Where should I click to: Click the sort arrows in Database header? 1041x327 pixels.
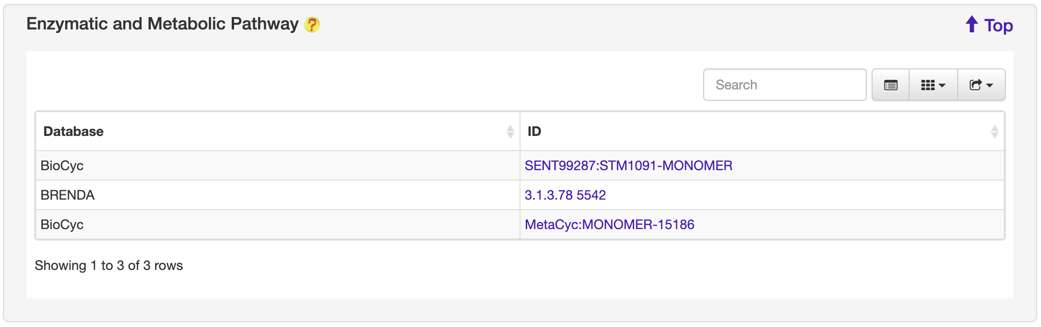pos(510,132)
